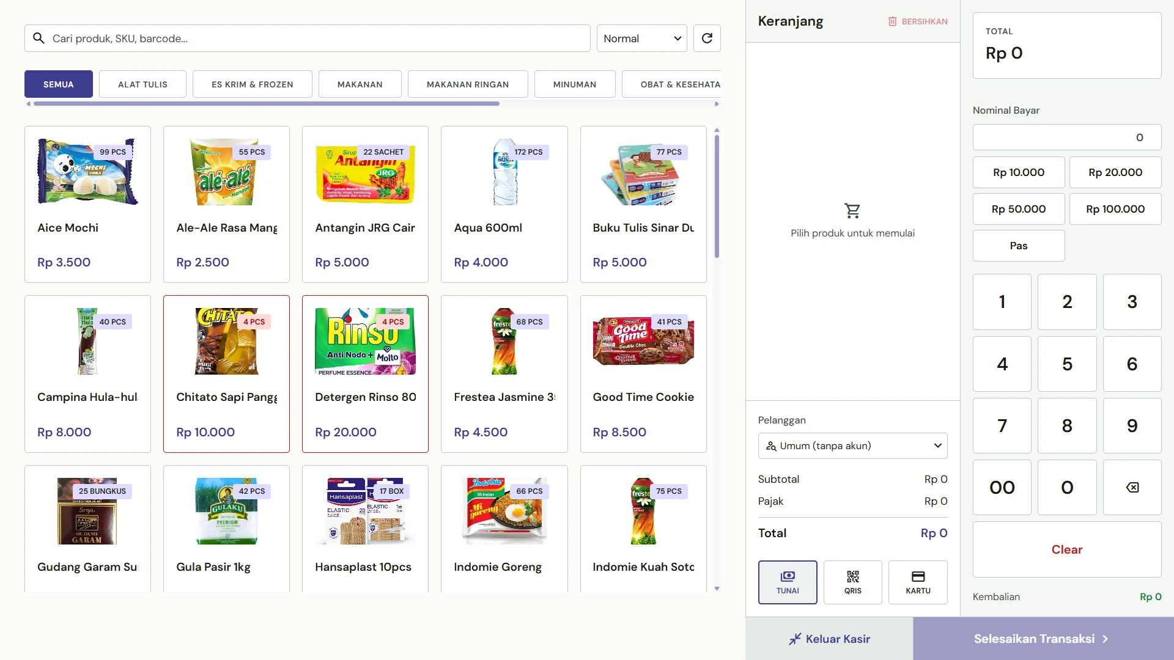Tap keypad digit 0
The height and width of the screenshot is (660, 1174).
tap(1067, 487)
